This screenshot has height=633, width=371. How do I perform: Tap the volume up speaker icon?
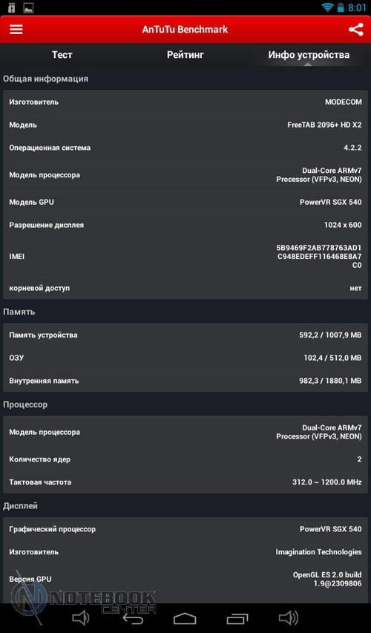click(x=289, y=618)
